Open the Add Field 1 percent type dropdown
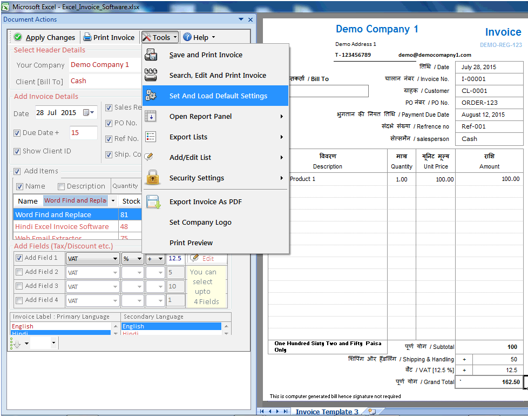Viewport: 528px width, 417px height. 139,259
